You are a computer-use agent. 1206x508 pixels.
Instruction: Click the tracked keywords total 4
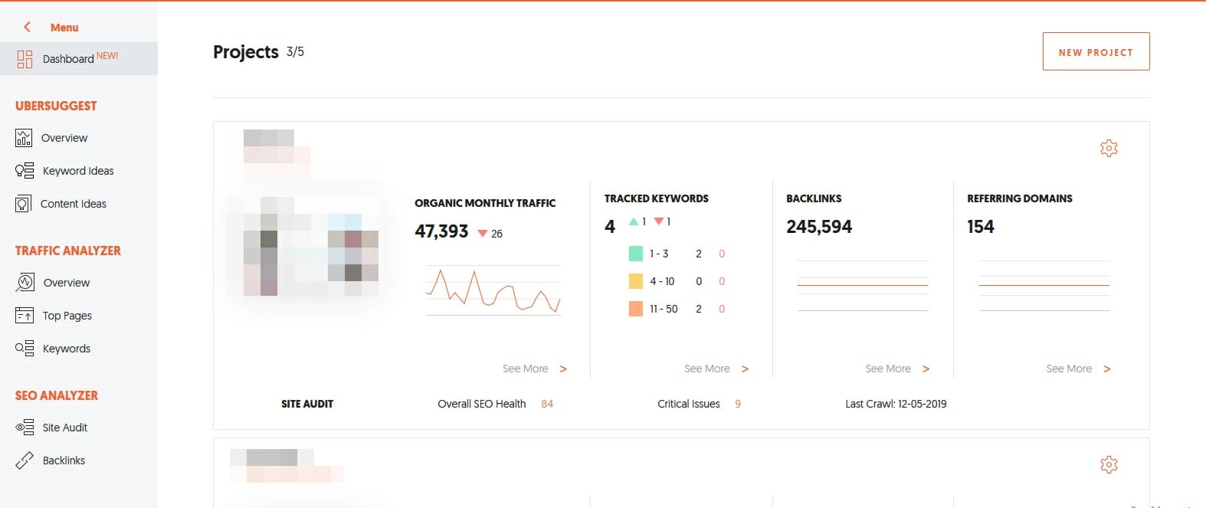click(610, 227)
